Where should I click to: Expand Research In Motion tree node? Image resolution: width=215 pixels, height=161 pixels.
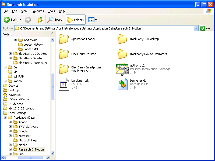[x=10, y=149]
